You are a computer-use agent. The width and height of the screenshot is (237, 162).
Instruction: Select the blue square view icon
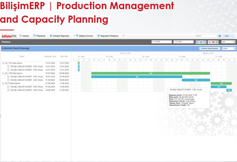coord(201,42)
